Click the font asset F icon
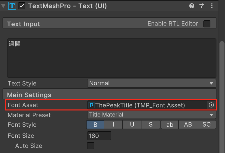This screenshot has height=153, width=225. tap(92, 105)
